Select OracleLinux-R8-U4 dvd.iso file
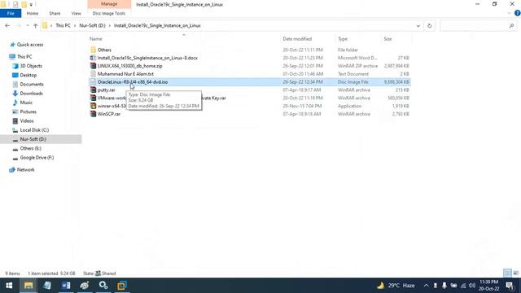The height and width of the screenshot is (293, 521). tap(133, 81)
